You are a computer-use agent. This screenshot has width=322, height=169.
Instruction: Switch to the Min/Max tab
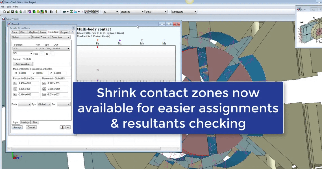pos(33,32)
